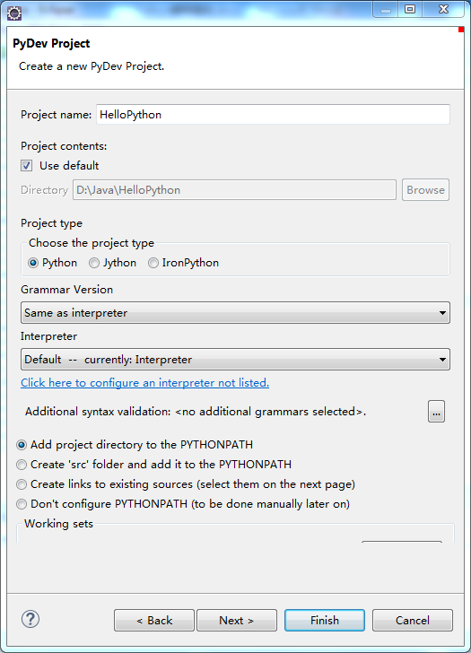Minimize the PyDev Project dialog
Screen dimensions: 471x653
386,9
